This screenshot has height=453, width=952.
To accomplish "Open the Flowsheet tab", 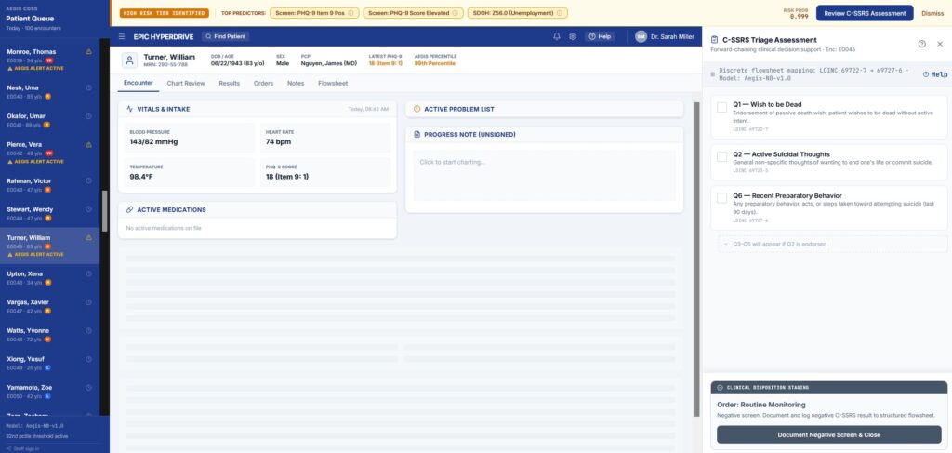I will (x=333, y=83).
